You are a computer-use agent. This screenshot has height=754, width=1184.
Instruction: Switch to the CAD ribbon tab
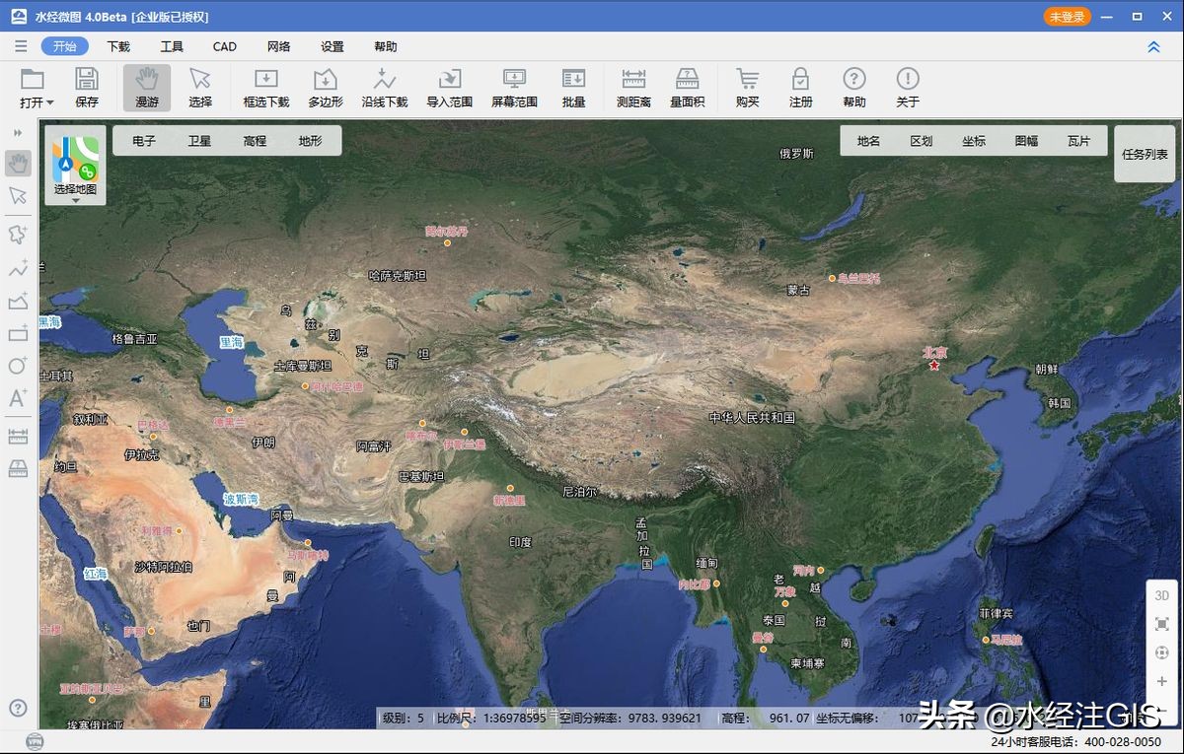(224, 46)
